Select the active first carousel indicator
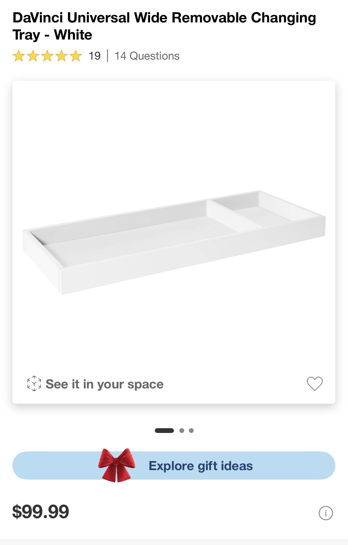Screen dimensions: 348x545 (164, 431)
